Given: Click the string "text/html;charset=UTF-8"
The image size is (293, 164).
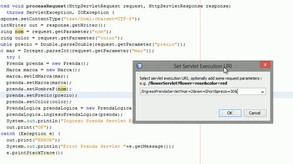Looking at the screenshot, I should coord(99,19).
